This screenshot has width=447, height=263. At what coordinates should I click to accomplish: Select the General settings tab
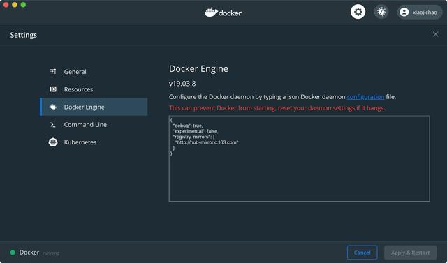[94, 72]
